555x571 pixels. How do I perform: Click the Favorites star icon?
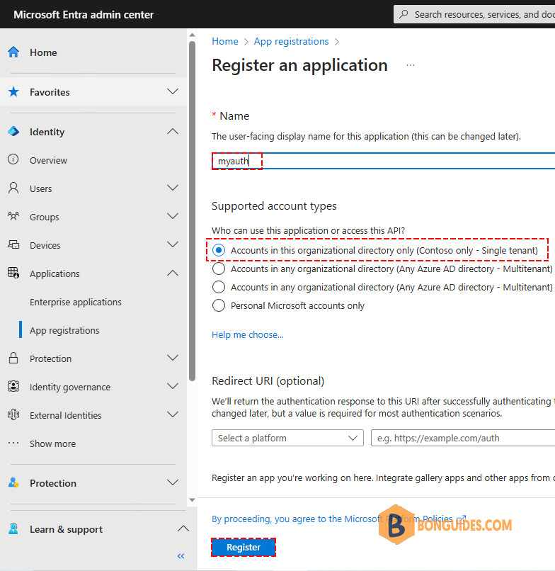13,92
